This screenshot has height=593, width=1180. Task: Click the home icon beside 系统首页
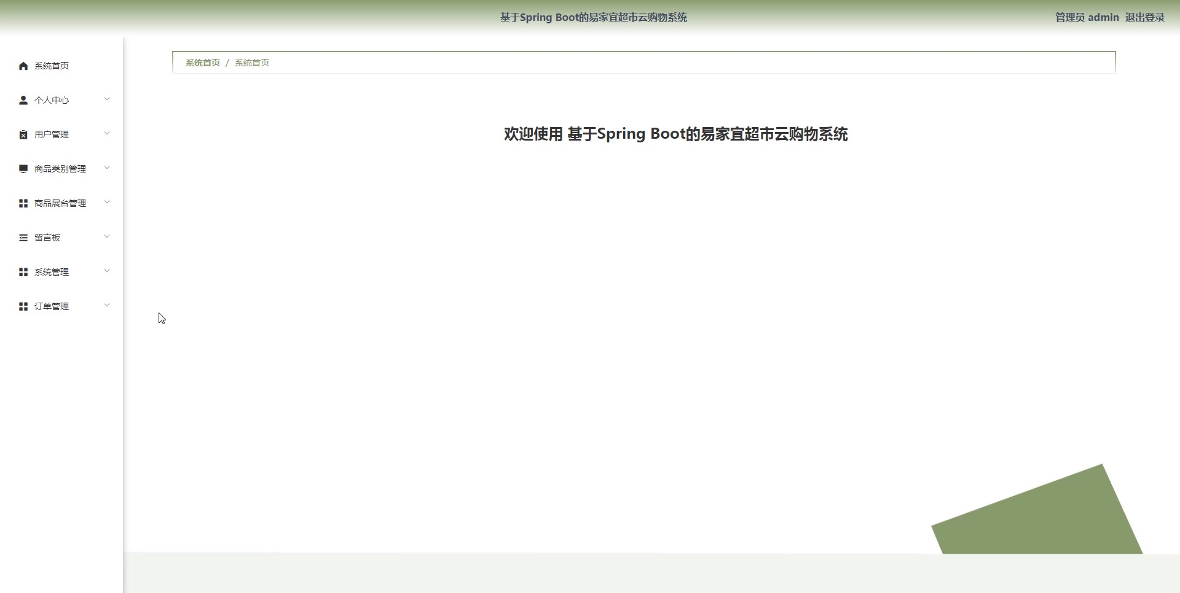coord(23,66)
